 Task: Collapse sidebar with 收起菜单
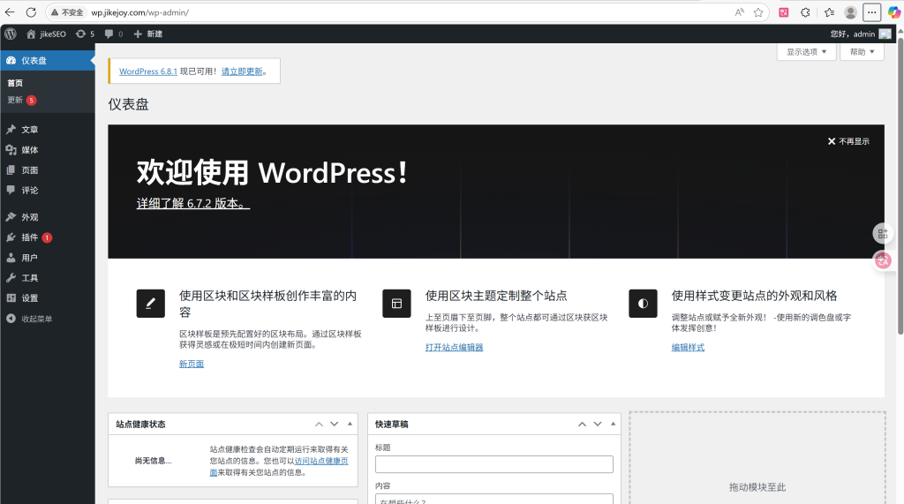point(48,319)
